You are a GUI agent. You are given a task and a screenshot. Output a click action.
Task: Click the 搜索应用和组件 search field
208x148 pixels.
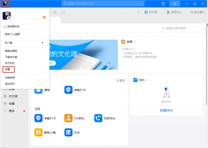coord(181,28)
